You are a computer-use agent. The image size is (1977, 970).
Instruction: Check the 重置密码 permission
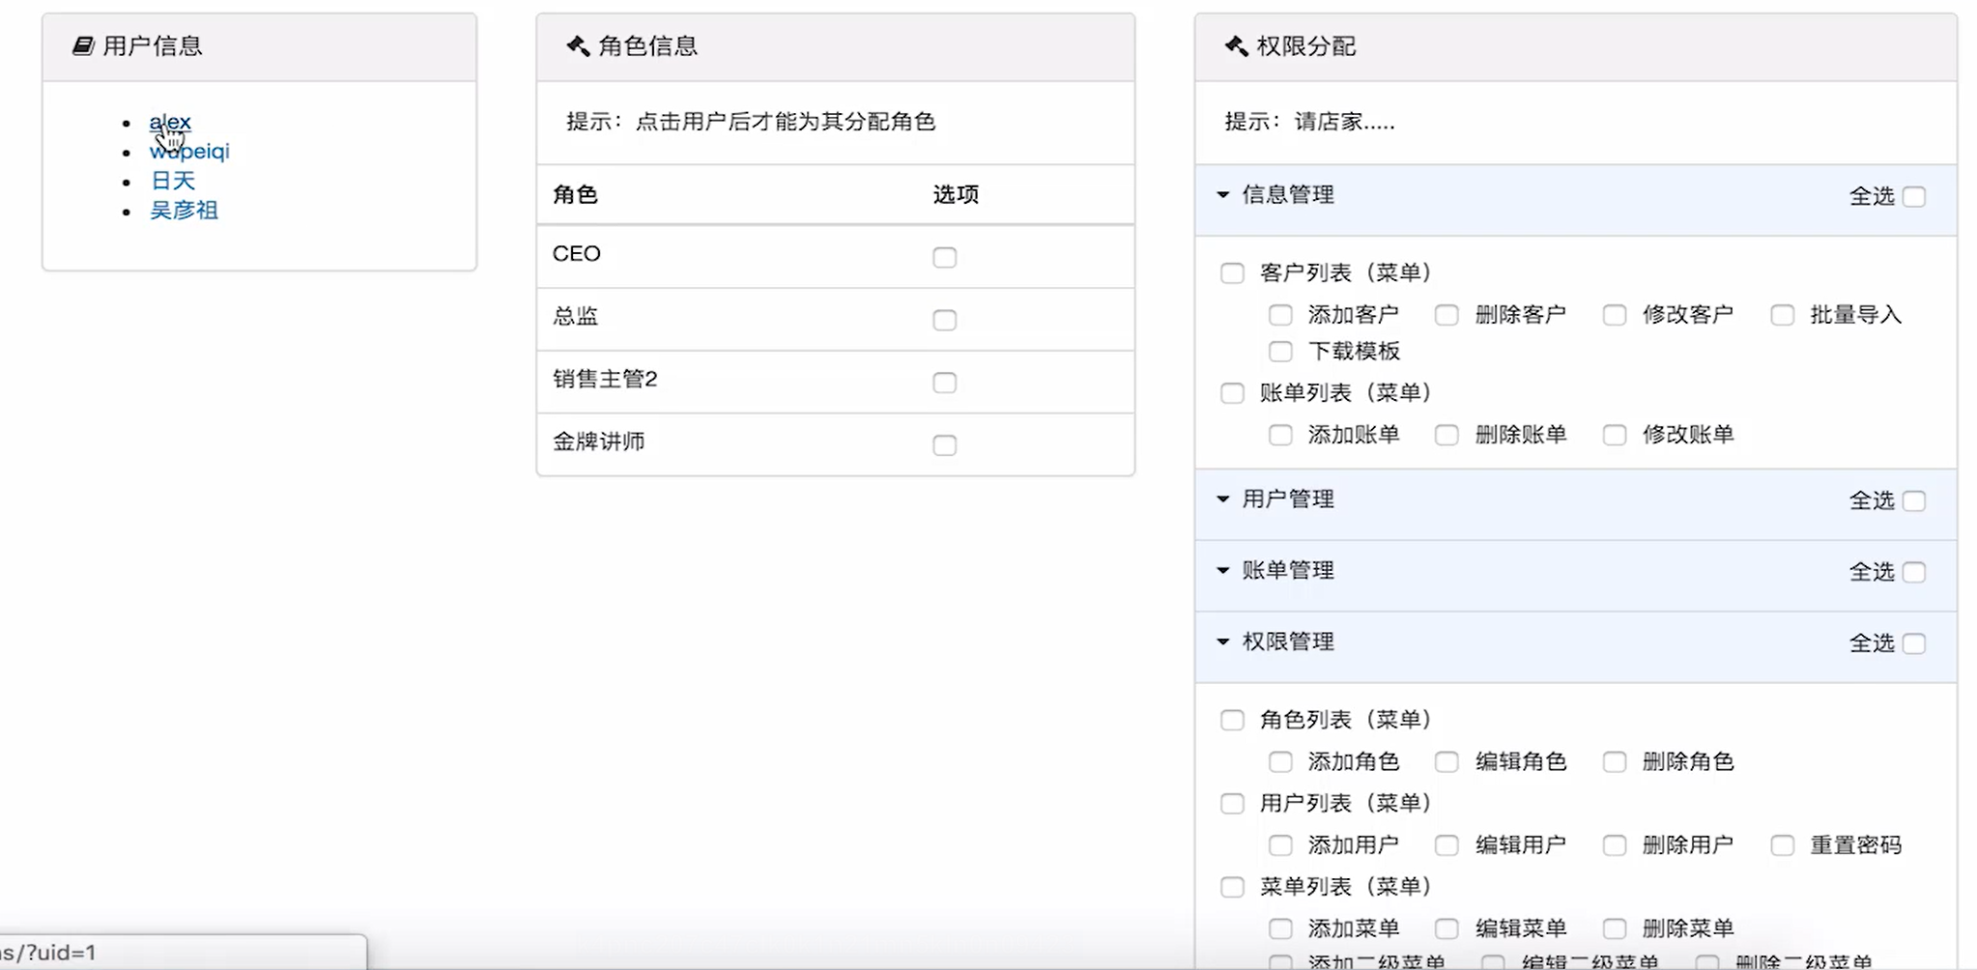click(x=1782, y=845)
